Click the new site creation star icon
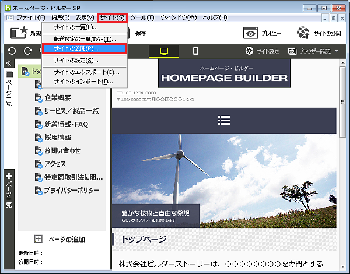The image size is (350, 274). click(x=19, y=33)
